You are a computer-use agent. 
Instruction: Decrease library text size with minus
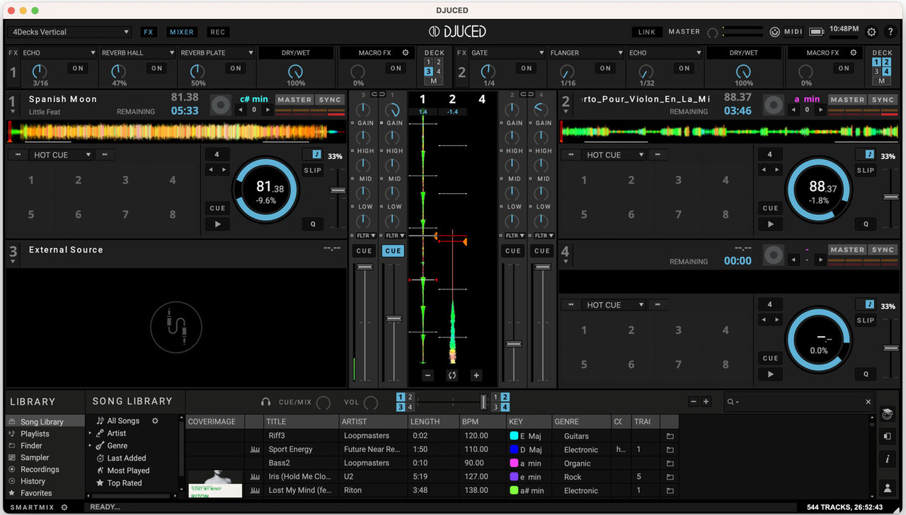694,402
